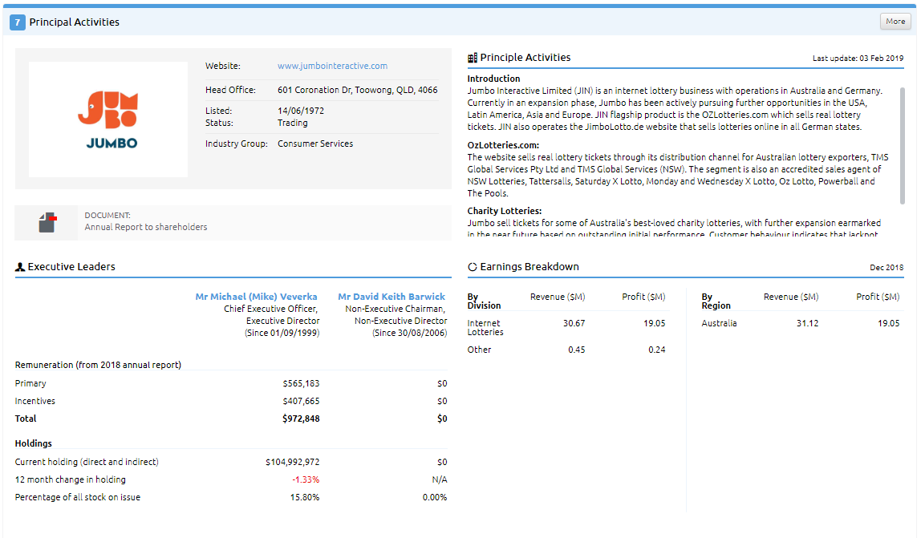Click the OzLotteries.com: heading
Image resolution: width=921 pixels, height=538 pixels.
click(x=503, y=145)
